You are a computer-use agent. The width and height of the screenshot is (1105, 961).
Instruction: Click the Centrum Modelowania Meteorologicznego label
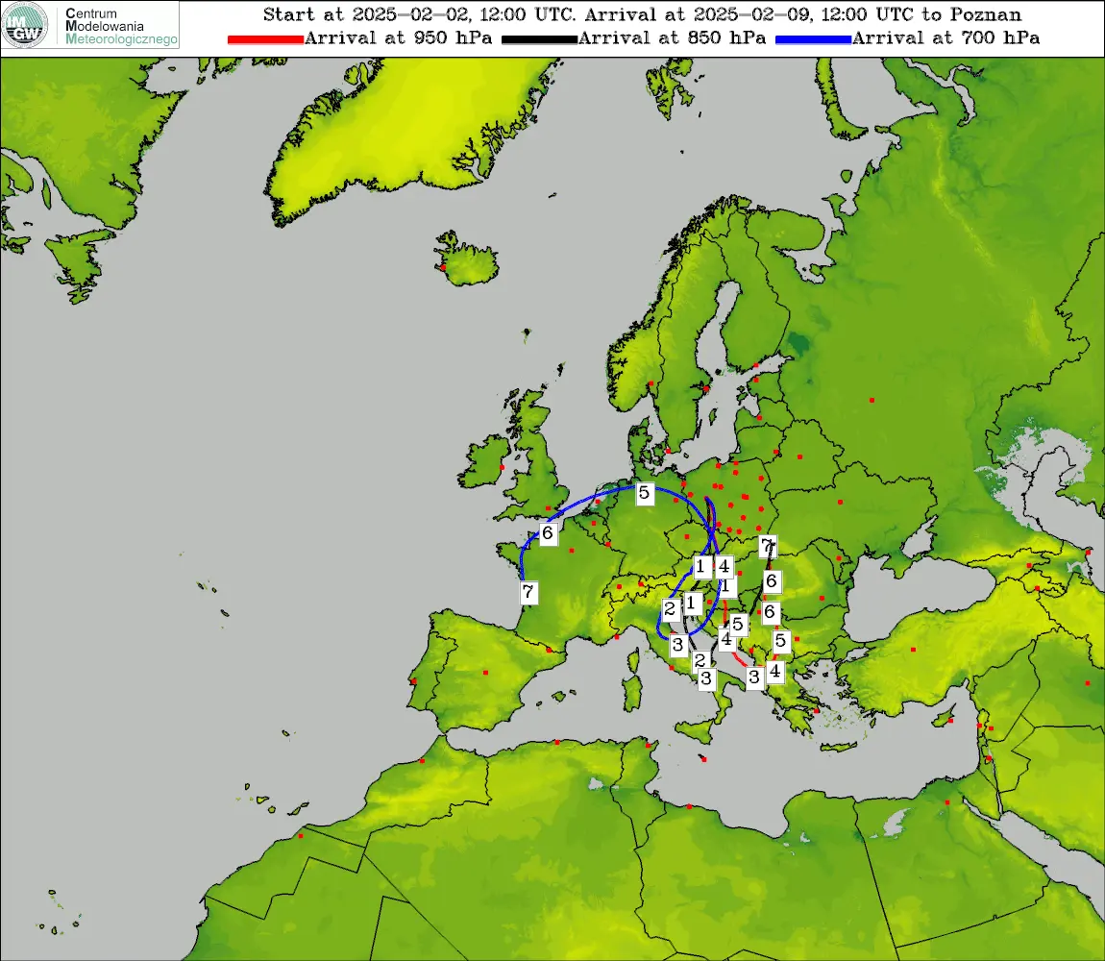(x=121, y=26)
